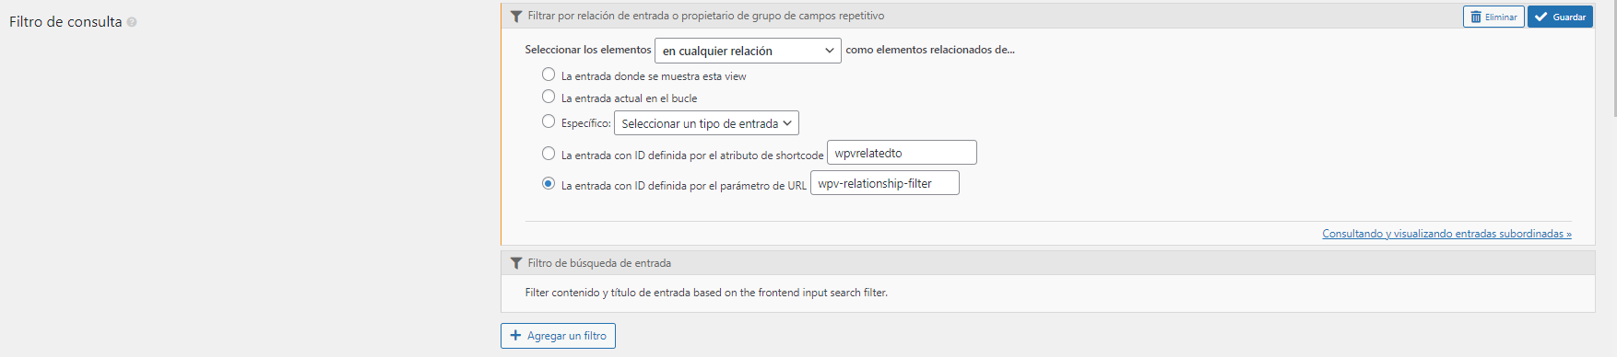The height and width of the screenshot is (357, 1617).
Task: Choose the shortcode attribute ID radio option
Action: 549,154
